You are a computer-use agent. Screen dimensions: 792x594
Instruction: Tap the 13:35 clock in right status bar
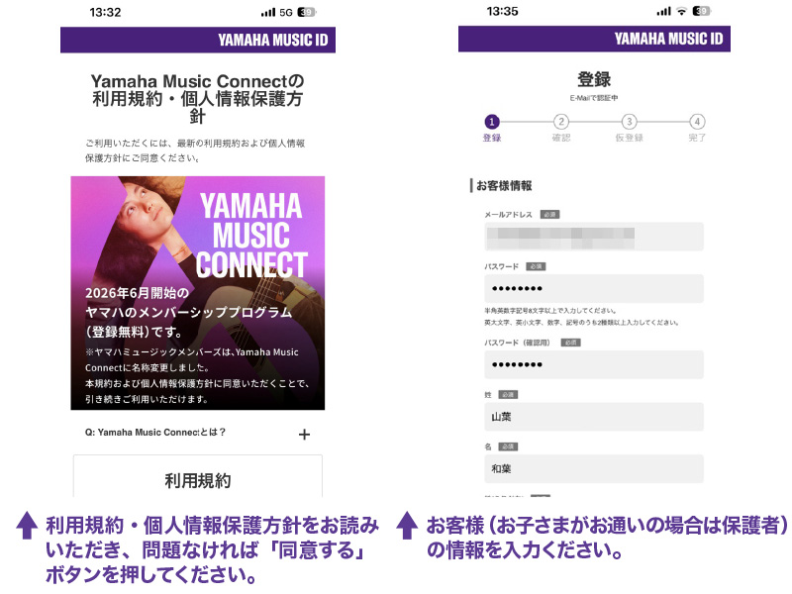point(502,11)
